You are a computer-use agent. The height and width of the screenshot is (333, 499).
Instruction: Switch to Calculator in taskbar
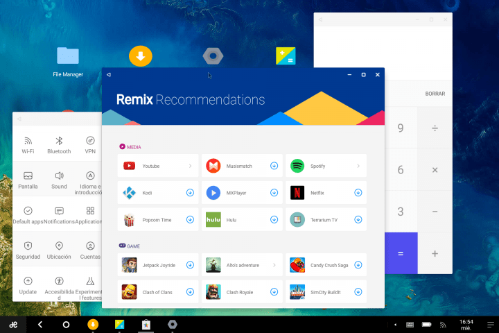pyautogui.click(x=119, y=325)
